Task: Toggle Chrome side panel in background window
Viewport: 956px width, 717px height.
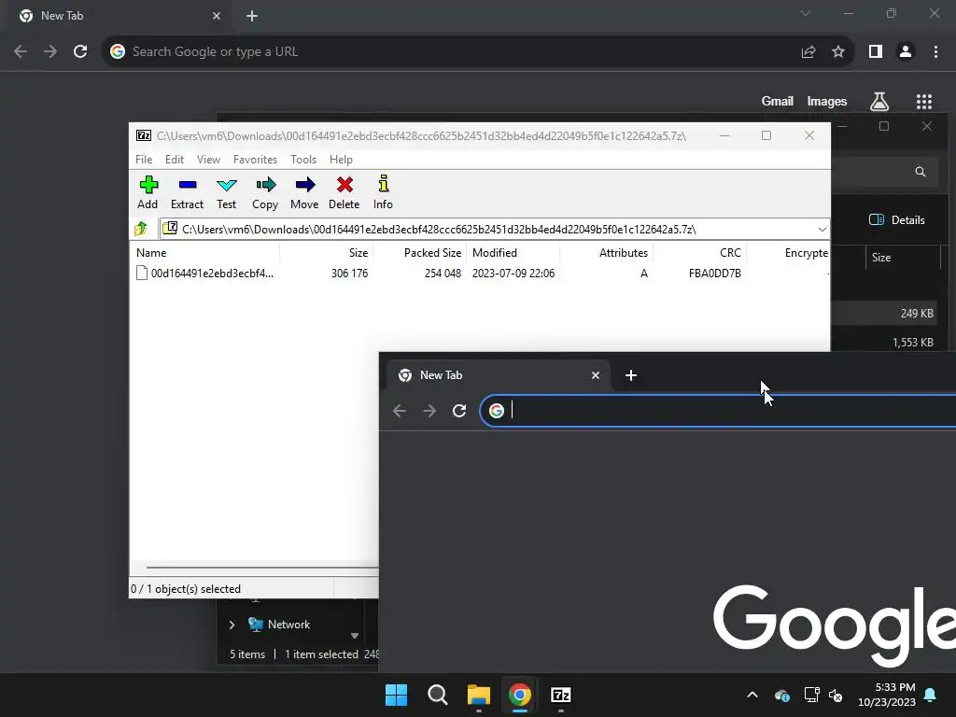Action: pyautogui.click(x=876, y=52)
